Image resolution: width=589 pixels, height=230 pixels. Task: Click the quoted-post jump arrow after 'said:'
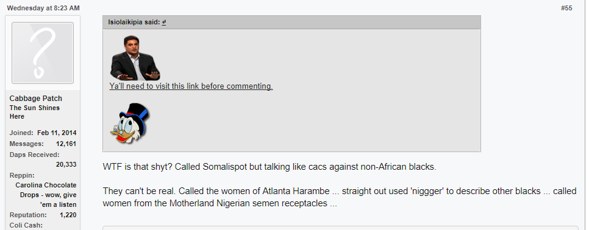(164, 22)
